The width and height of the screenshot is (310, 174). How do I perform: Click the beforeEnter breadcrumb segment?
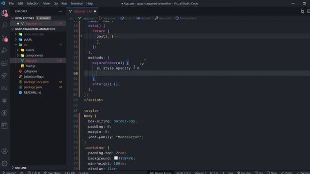(186, 18)
